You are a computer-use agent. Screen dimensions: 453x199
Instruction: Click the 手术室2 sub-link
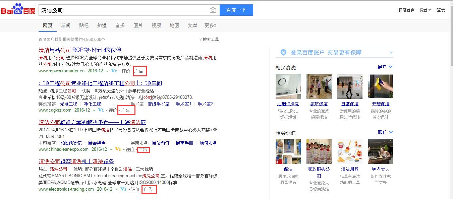click(206, 104)
